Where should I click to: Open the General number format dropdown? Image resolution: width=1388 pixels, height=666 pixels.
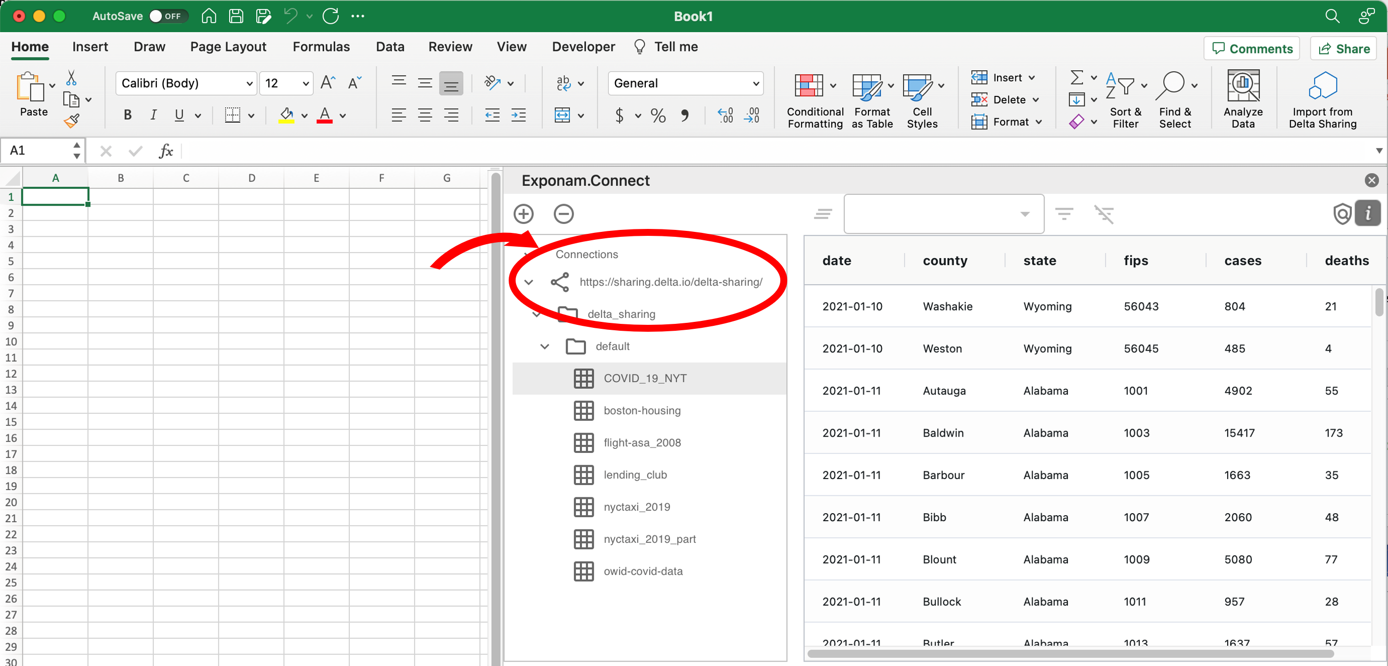[x=756, y=84]
